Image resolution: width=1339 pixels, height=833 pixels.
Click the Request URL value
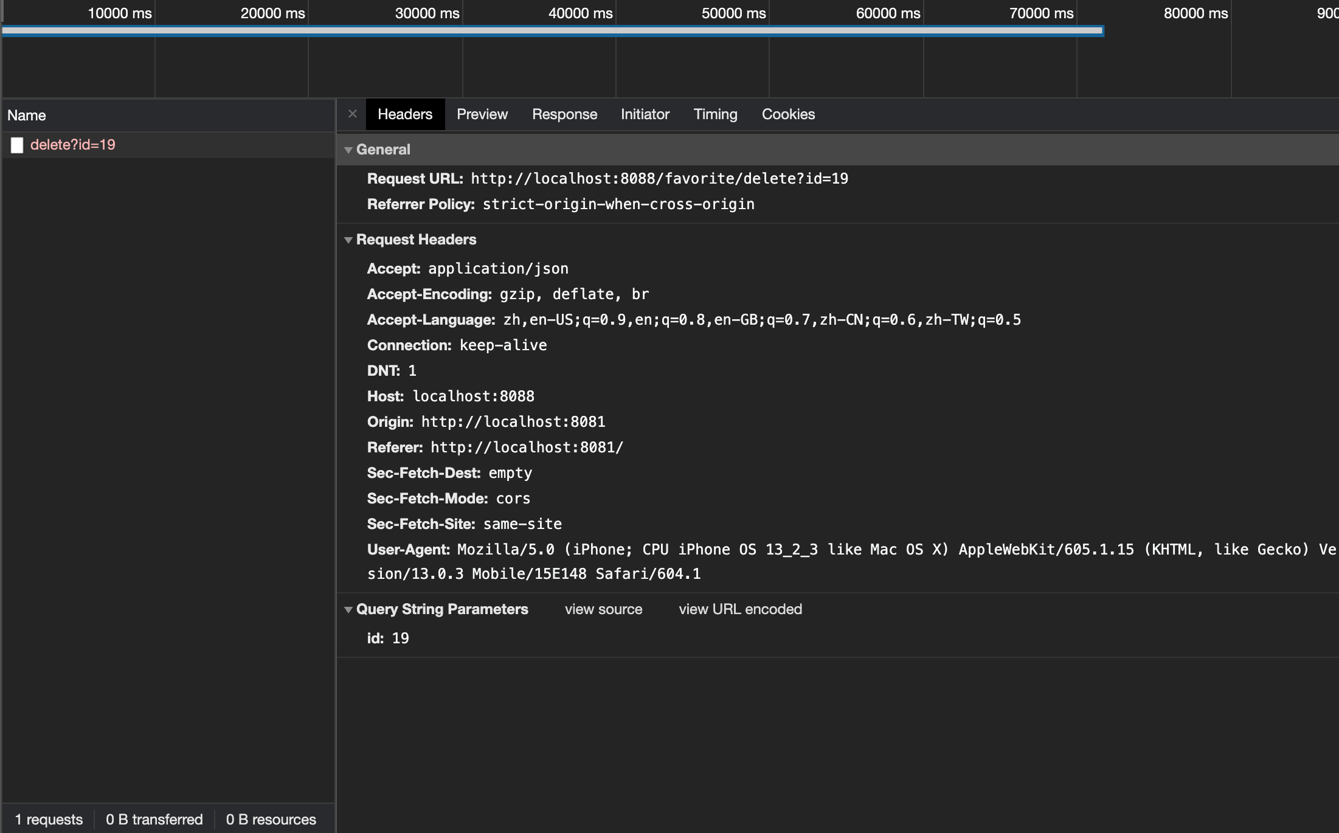pyautogui.click(x=659, y=178)
